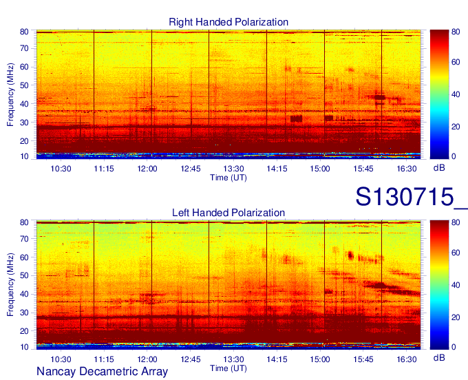This screenshot has width=468, height=380.
Task: Click the 'Left Handed Polarization' title
Action: pos(228,213)
